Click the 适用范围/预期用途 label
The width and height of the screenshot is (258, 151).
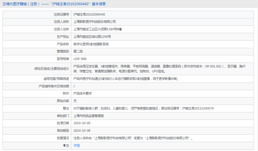56,79
